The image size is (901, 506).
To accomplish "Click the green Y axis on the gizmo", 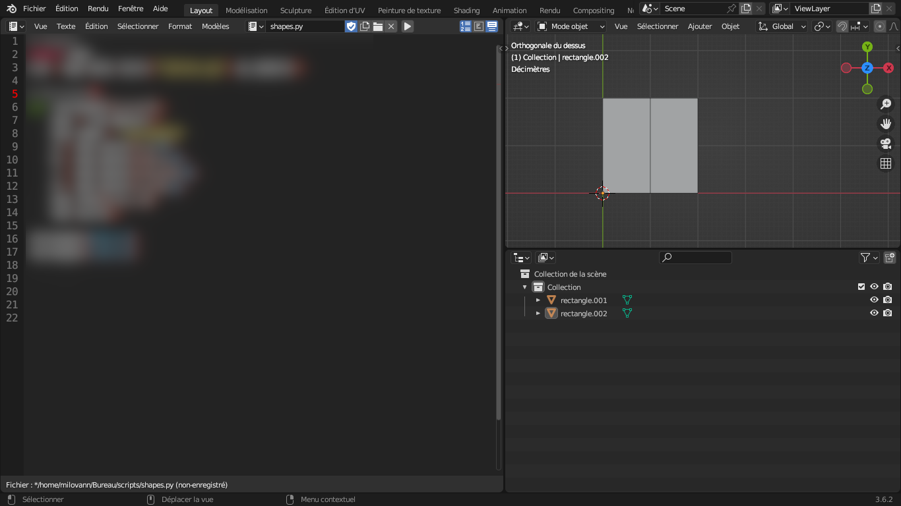I will pos(867,47).
